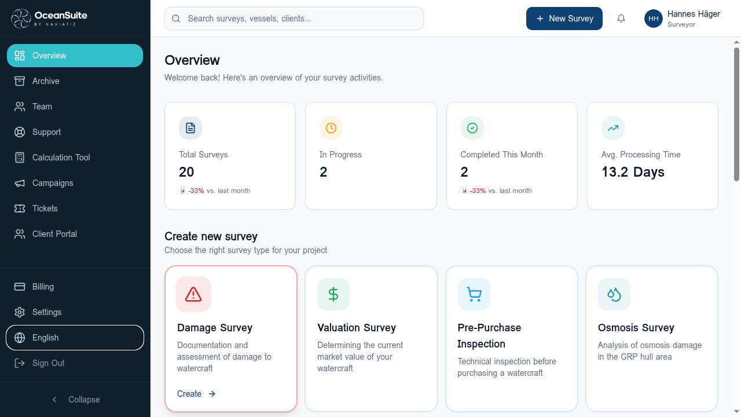741x417 pixels.
Task: Click the magnifier icon in search bar
Action: point(177,19)
